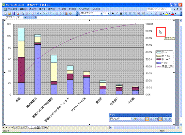Image resolution: width=185 pixels, height=135 pixels.
Task: Open the Name Box dropdown showing グラフ エリア
Action: [x=25, y=18]
